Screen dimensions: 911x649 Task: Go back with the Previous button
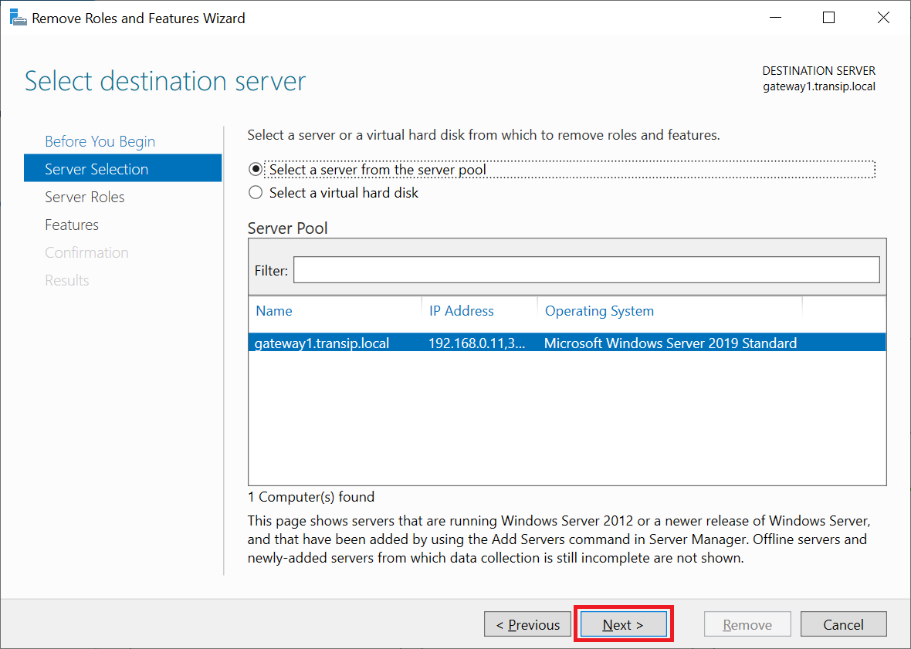pyautogui.click(x=528, y=624)
